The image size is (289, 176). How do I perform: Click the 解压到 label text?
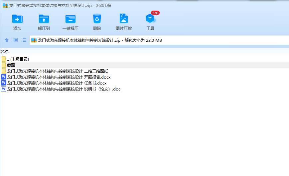[x=44, y=28]
